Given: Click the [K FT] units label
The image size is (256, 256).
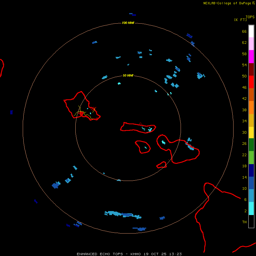Looking at the screenshot, I should (240, 20).
